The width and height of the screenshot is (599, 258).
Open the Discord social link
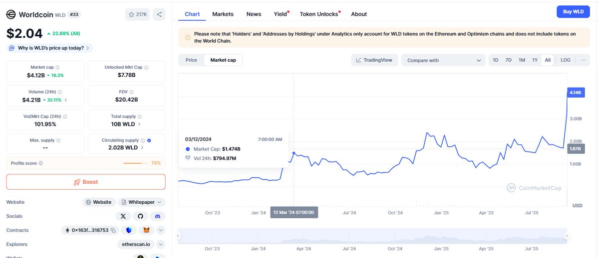158,216
